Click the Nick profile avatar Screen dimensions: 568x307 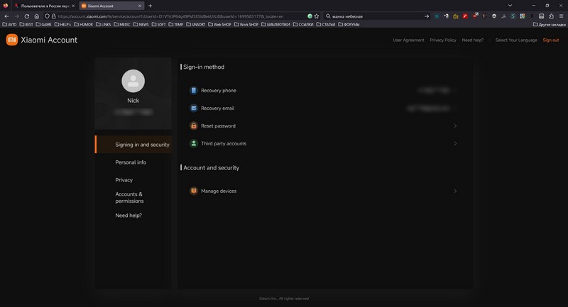(x=133, y=81)
